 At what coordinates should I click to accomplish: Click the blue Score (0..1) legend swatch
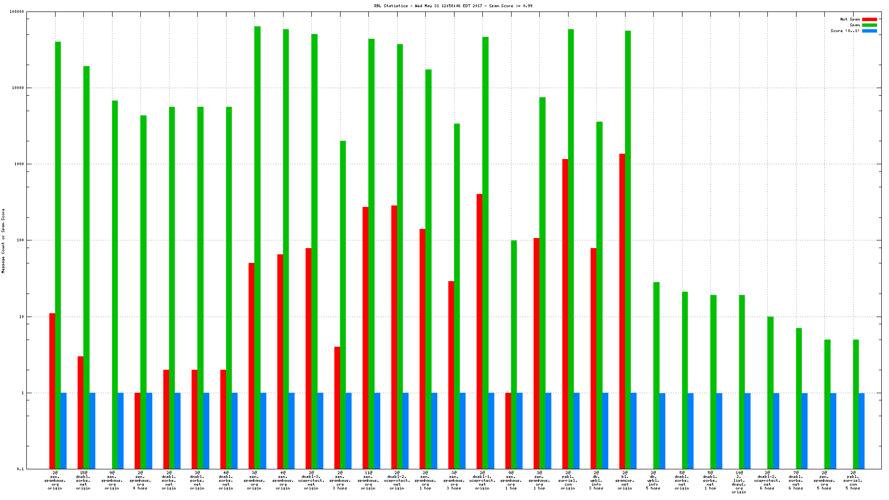[x=869, y=31]
